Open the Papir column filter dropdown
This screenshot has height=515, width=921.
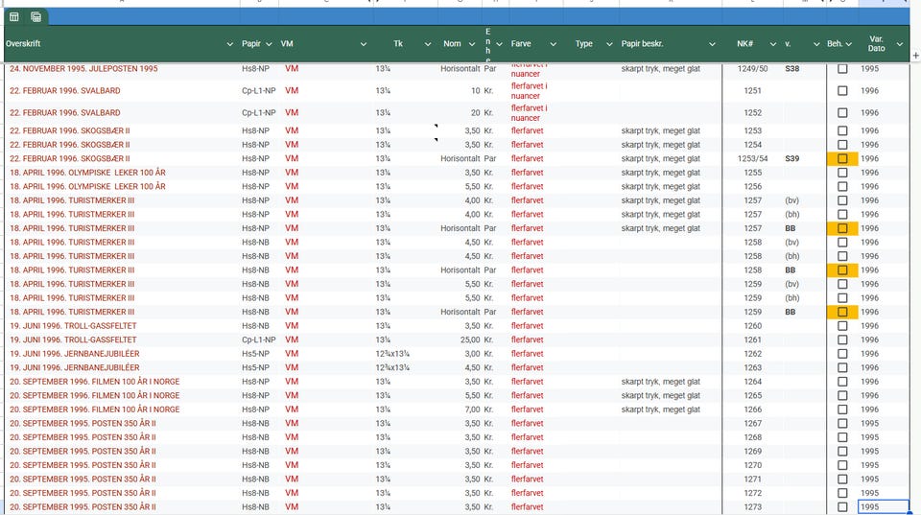269,45
